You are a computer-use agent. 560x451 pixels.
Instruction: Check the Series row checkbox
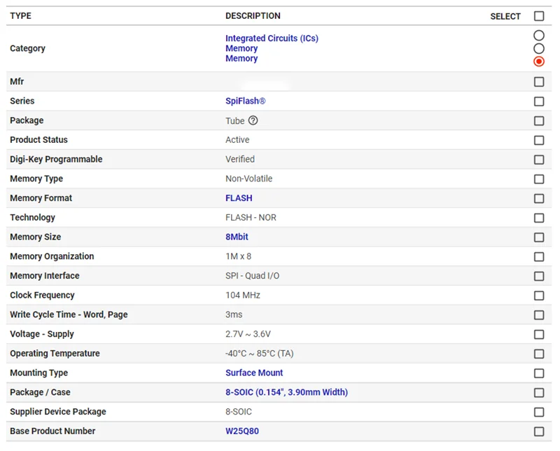tap(539, 101)
